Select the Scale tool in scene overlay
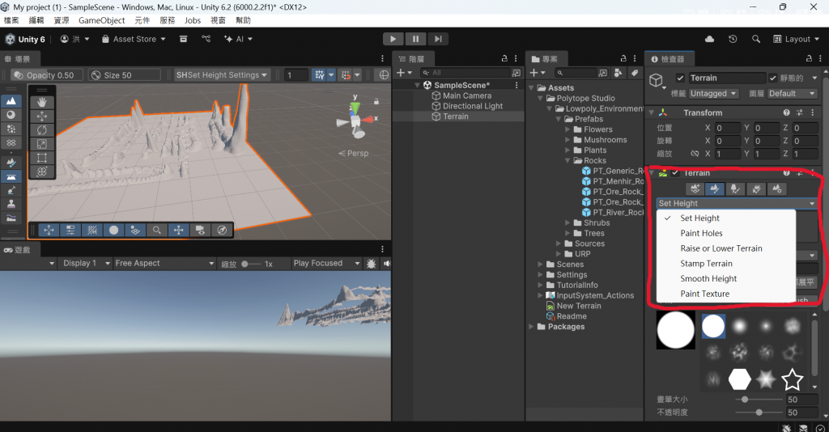 [42, 144]
